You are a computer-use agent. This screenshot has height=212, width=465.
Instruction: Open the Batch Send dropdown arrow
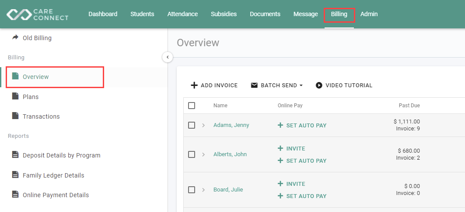click(301, 85)
